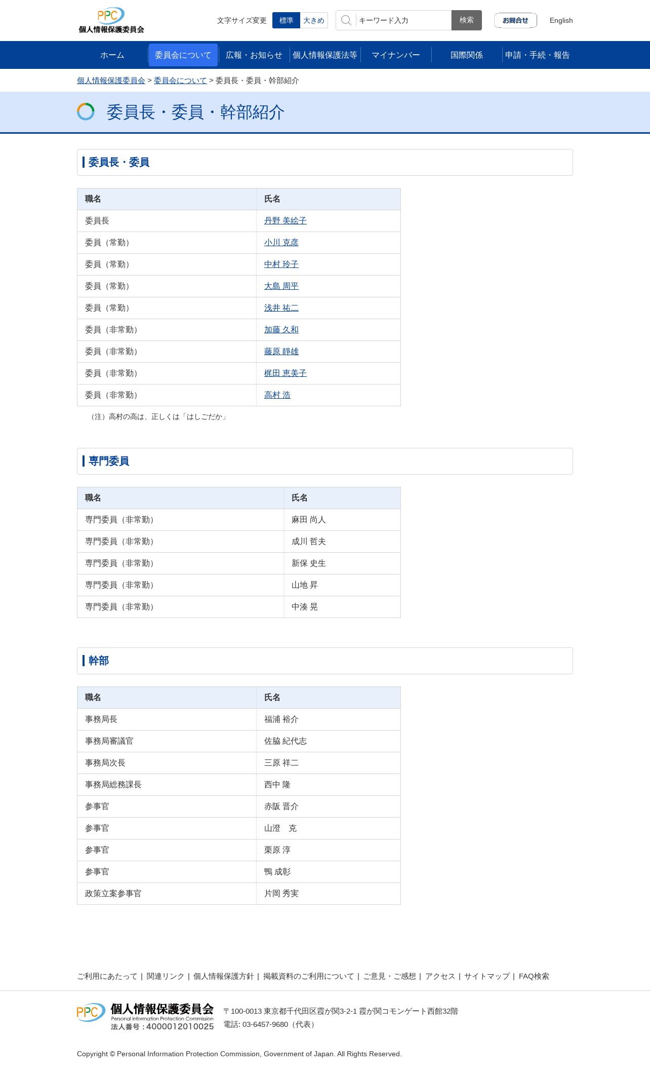The image size is (650, 1075).
Task: Open profile of 加藤 久和
Action: pyautogui.click(x=281, y=330)
